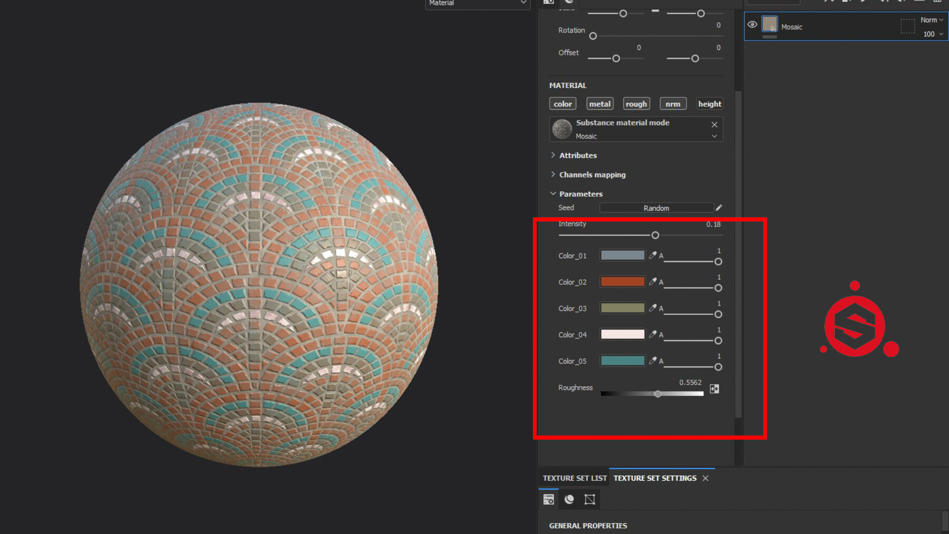Hide the Mosaic layer with the eye toggle
Screen dimensions: 949x534
pyautogui.click(x=752, y=25)
